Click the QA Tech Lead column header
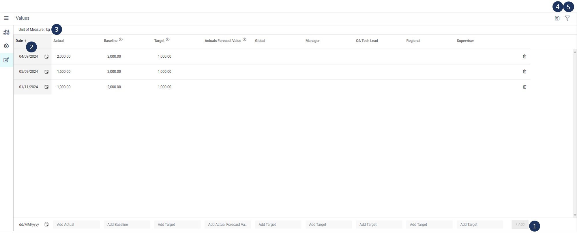This screenshot has width=577, height=235. point(367,41)
